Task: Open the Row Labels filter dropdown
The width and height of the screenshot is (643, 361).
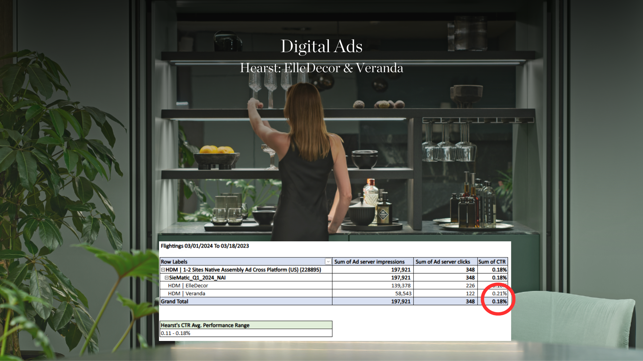Action: (328, 262)
